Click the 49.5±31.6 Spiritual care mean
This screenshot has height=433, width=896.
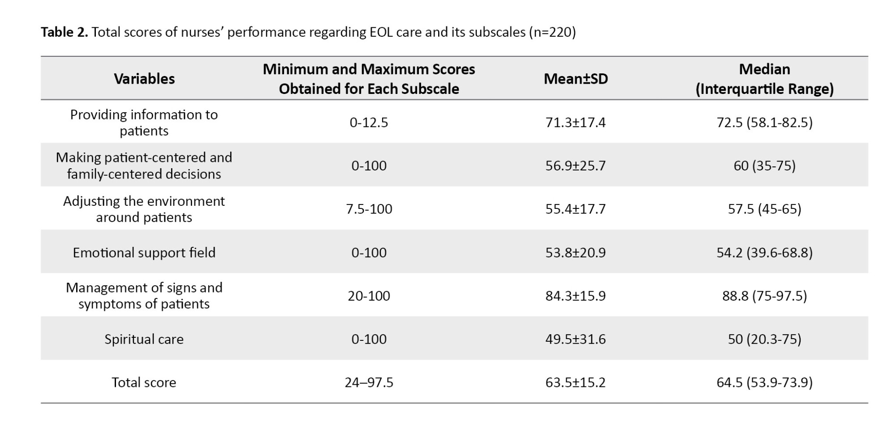576,339
